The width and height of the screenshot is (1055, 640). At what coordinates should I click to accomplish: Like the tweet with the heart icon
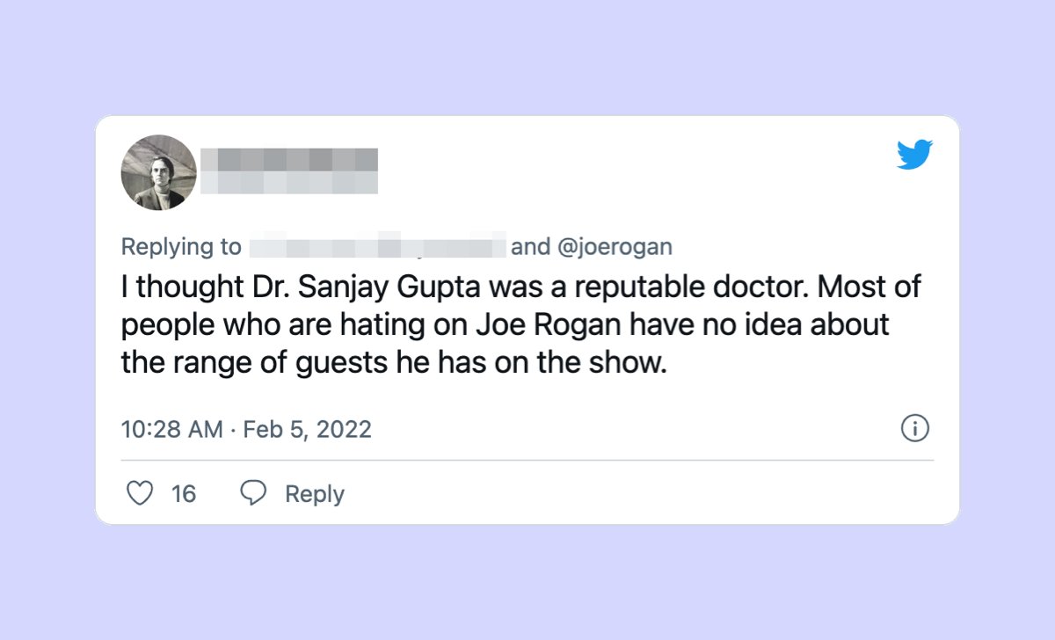[140, 493]
